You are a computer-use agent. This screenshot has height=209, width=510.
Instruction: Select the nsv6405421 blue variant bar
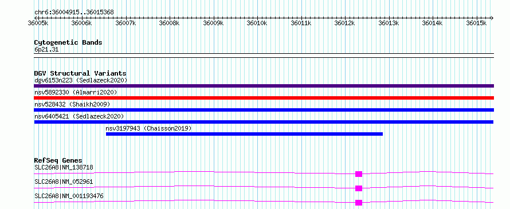264,122
